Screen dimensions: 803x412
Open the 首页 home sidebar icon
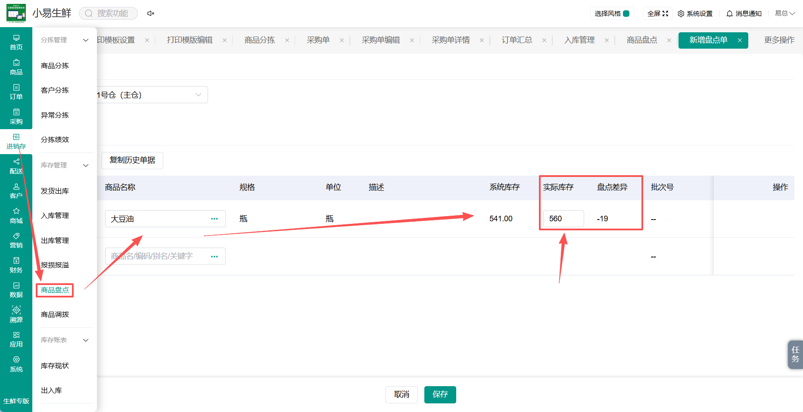point(16,42)
